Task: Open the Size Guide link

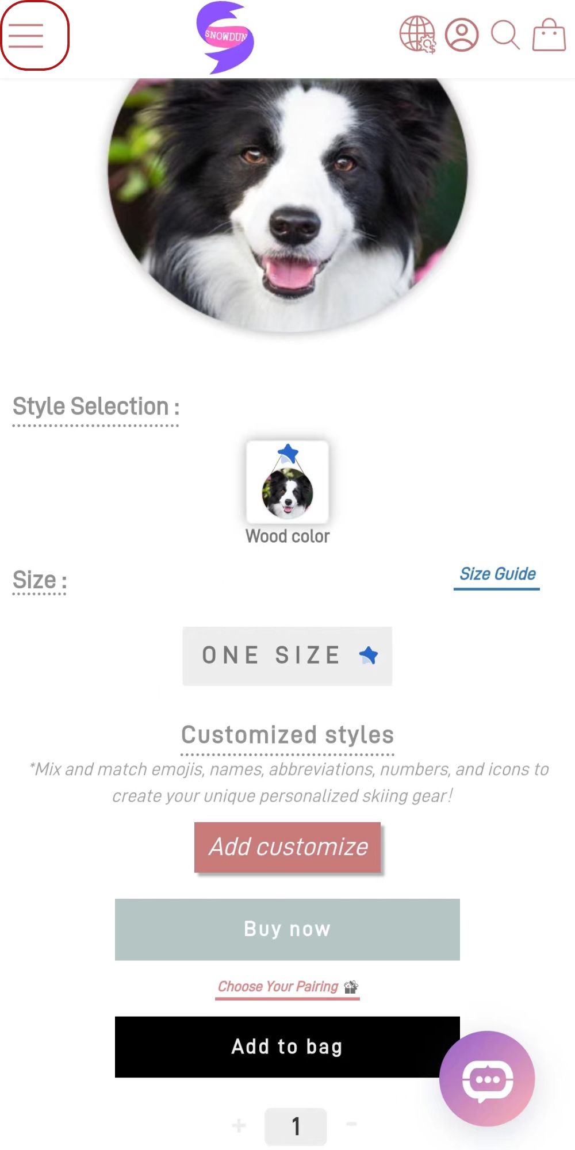Action: [x=497, y=574]
